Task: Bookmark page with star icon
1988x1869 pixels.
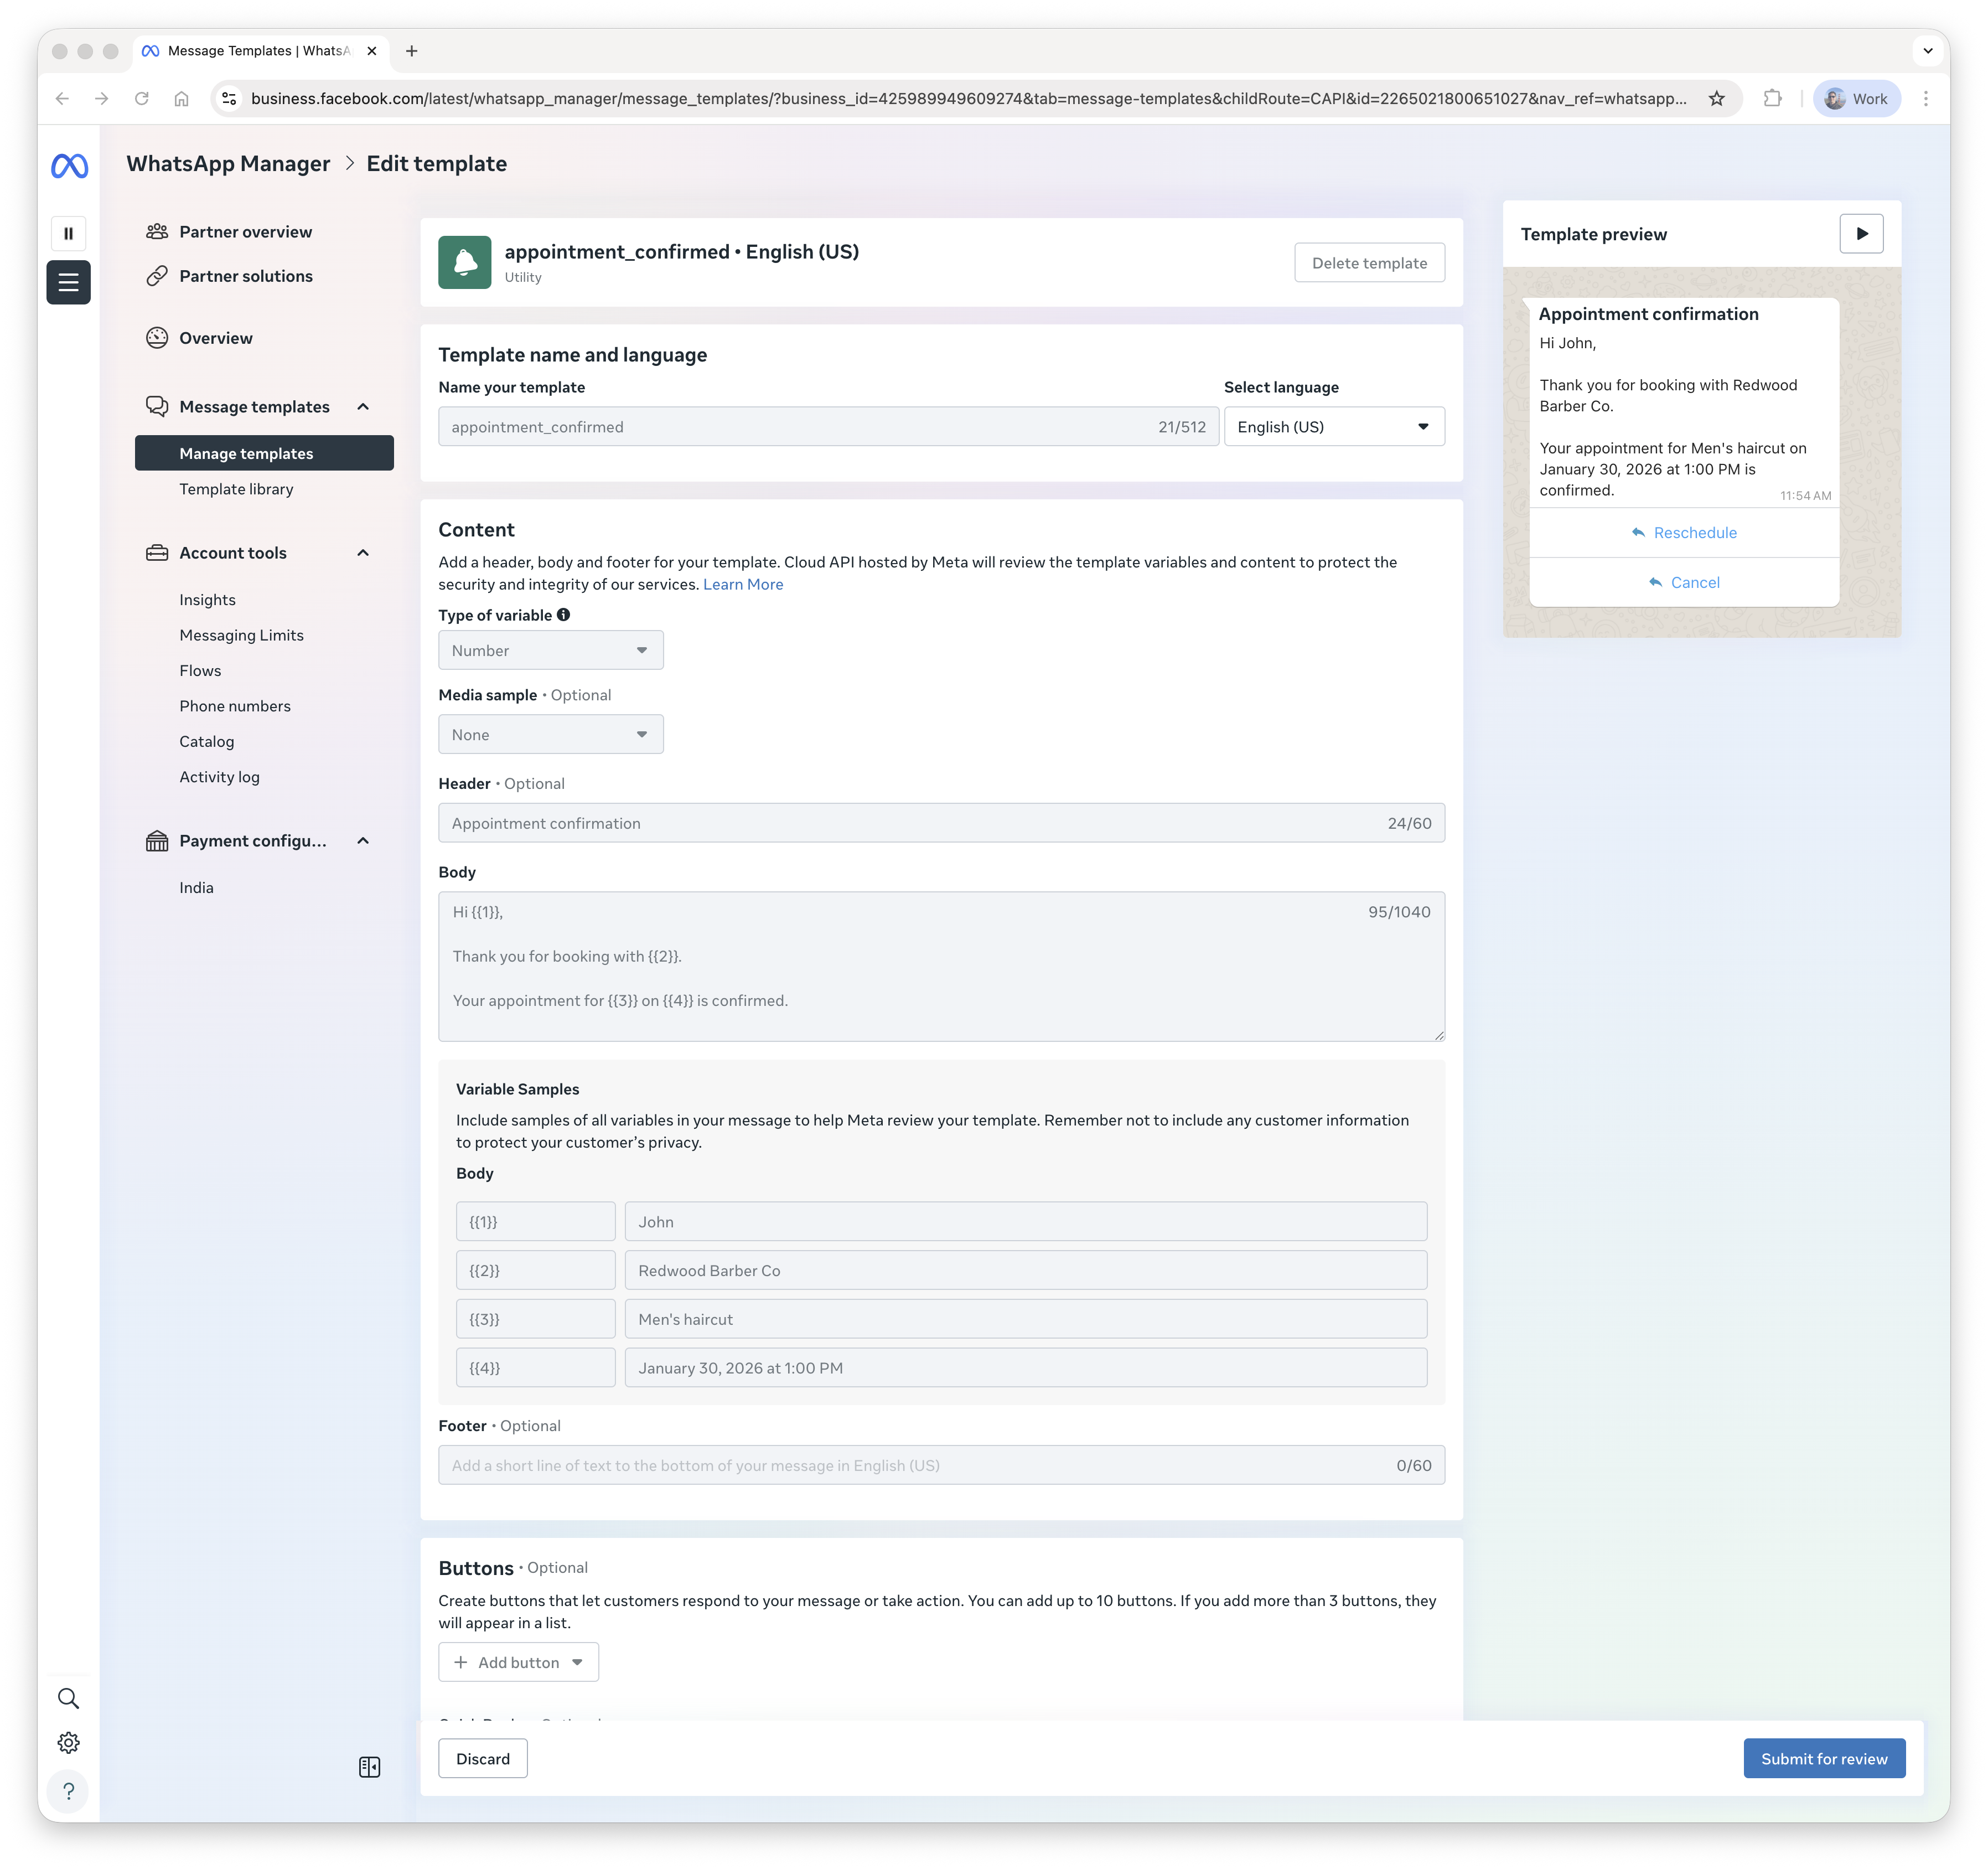Action: (1716, 98)
